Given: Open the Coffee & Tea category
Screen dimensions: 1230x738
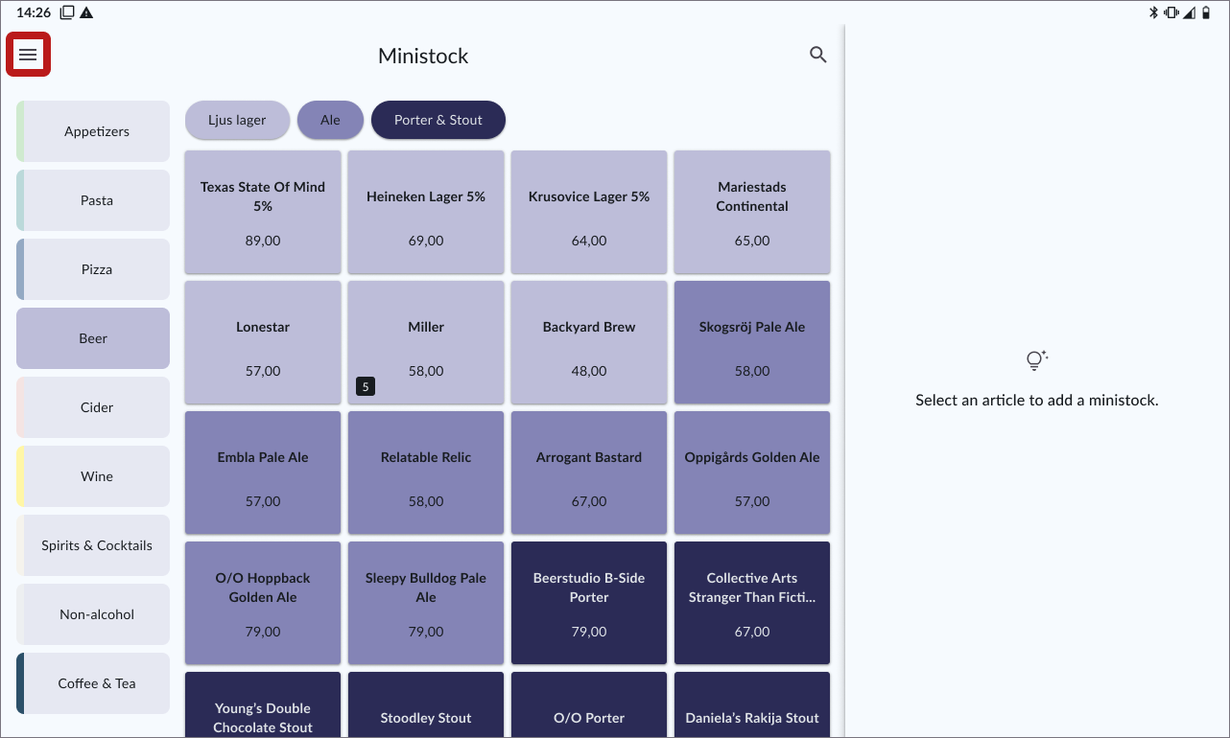Looking at the screenshot, I should click(93, 683).
